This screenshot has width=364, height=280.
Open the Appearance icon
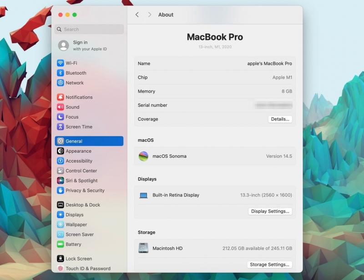click(61, 151)
